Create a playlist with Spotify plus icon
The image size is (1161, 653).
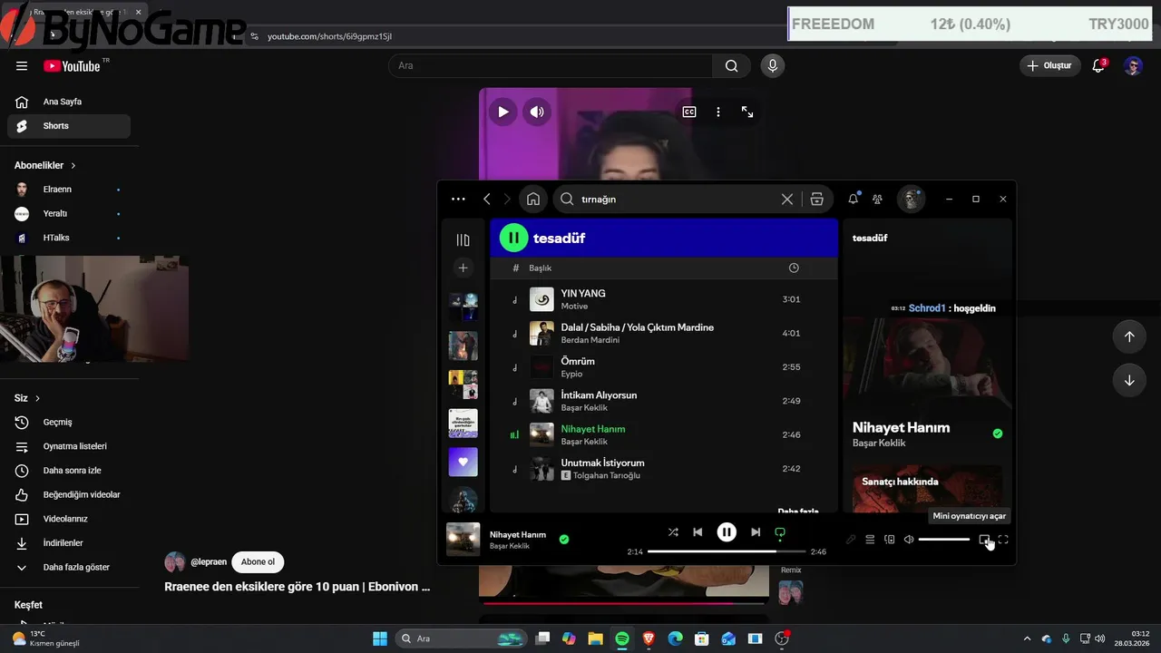[x=463, y=268]
